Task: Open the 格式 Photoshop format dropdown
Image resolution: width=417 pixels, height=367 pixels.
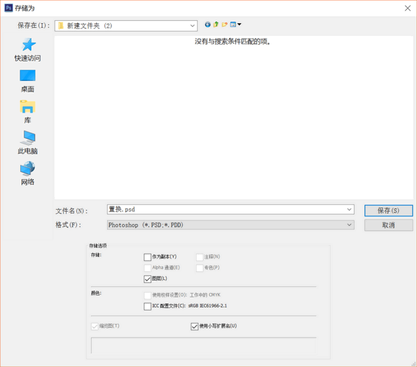Action: click(x=231, y=225)
